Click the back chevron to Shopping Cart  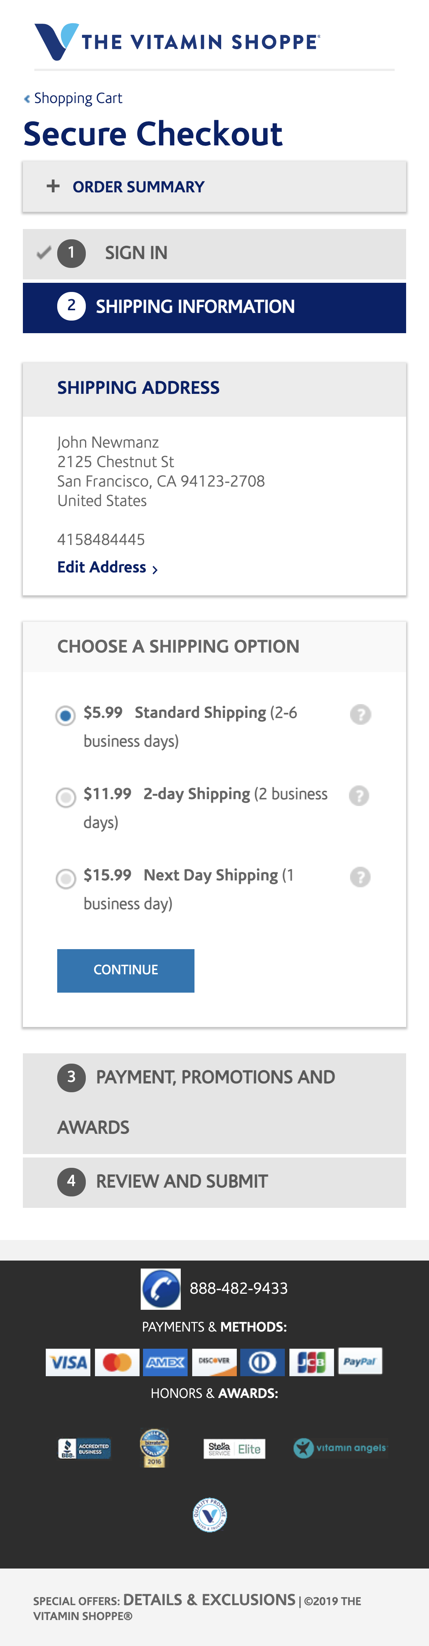pyautogui.click(x=26, y=98)
